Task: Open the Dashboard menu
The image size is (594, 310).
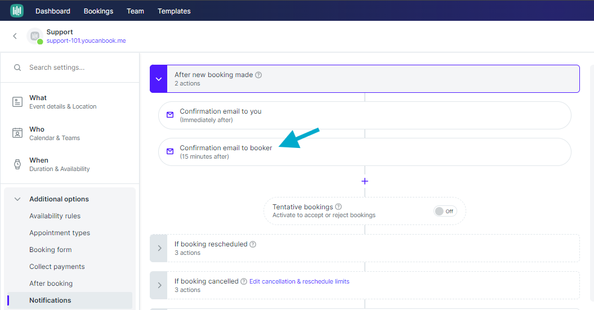Action: point(53,11)
